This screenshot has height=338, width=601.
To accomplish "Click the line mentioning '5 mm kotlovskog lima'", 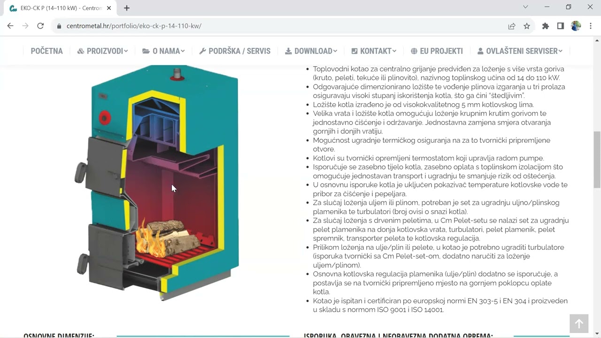I will 424,105.
